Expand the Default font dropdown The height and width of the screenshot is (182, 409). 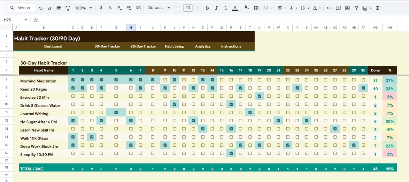coord(159,8)
